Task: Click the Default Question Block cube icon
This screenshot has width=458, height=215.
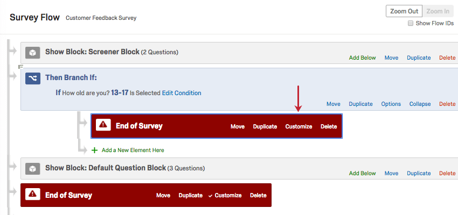Action: click(33, 168)
